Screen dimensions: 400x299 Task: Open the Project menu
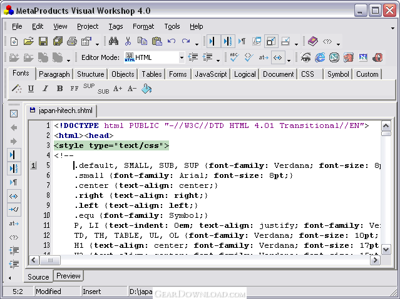[x=88, y=26]
